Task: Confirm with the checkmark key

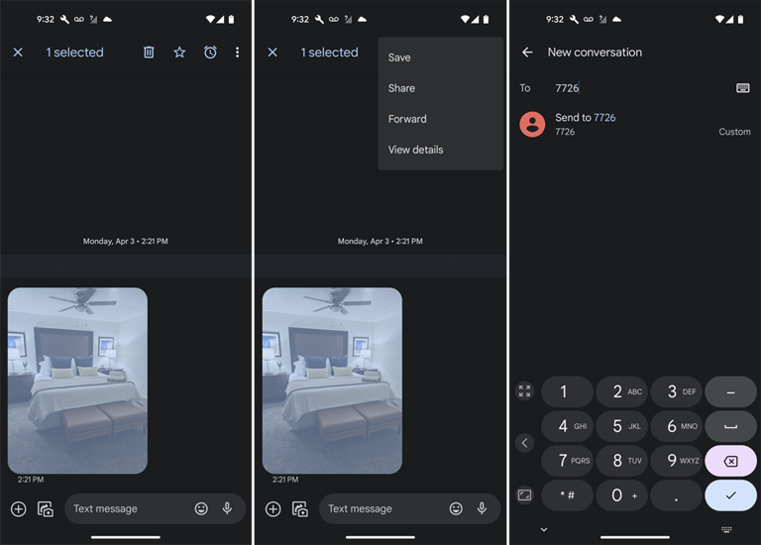Action: coord(730,495)
